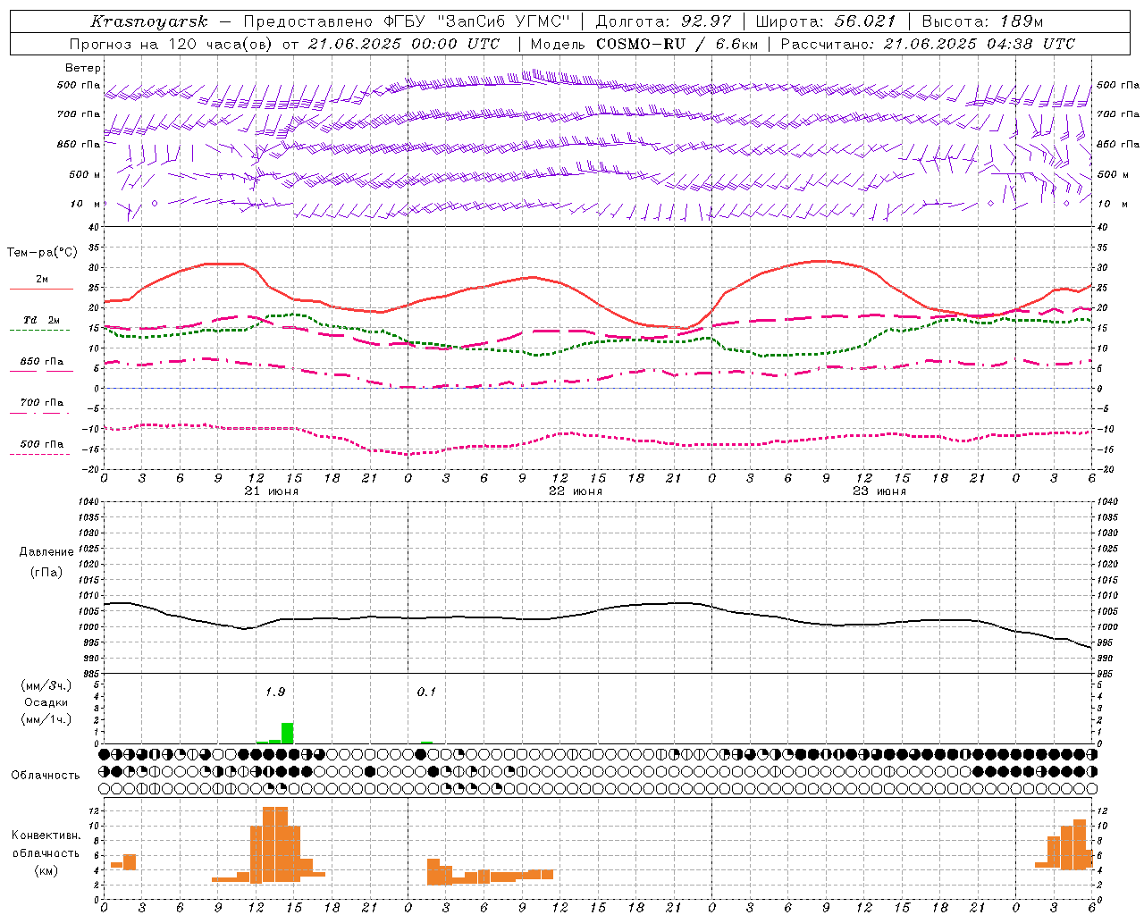Click the 'Рассчитано: 21.06.2025 04:38 UTC' timestamp
The height and width of the screenshot is (915, 1144).
coord(928,44)
